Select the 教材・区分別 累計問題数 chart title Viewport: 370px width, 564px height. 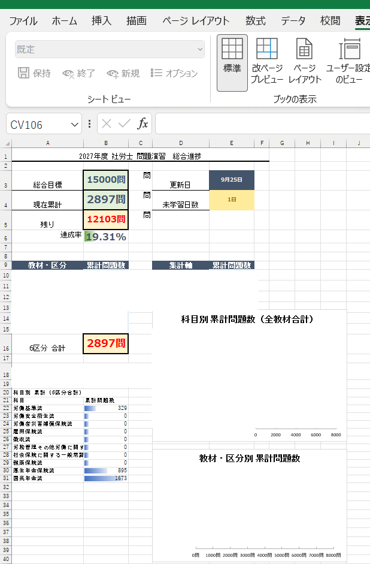250,459
